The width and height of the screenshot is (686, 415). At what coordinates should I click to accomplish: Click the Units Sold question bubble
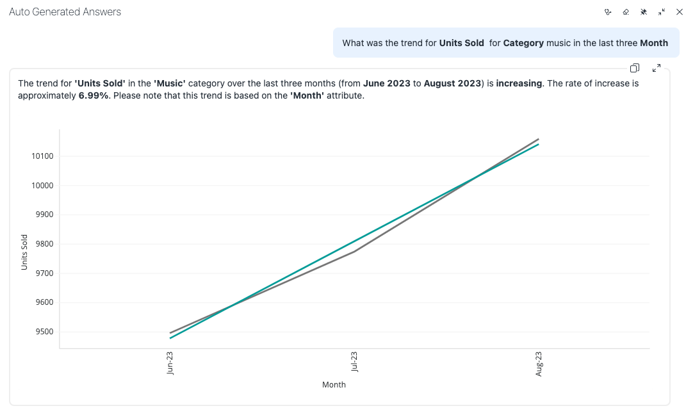pyautogui.click(x=505, y=43)
